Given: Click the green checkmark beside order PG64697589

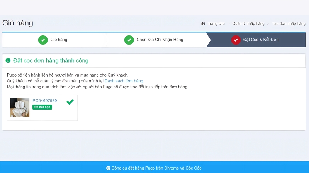Looking at the screenshot, I should click(70, 101).
